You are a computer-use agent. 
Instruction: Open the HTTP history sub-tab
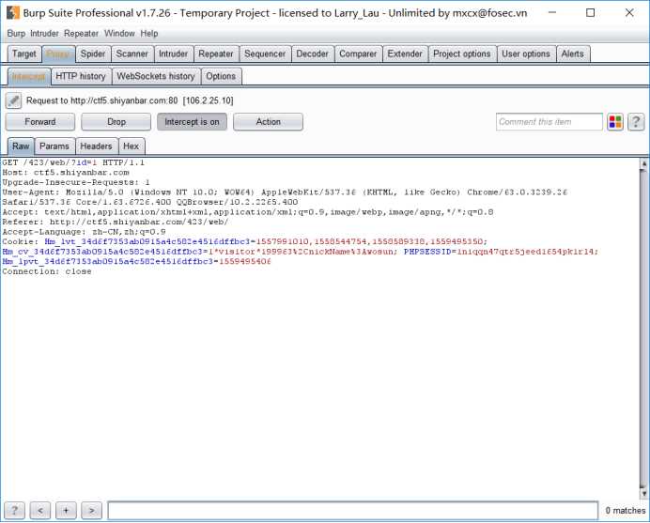point(81,76)
